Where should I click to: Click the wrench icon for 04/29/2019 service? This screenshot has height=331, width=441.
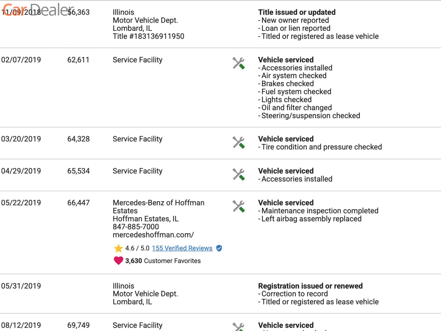238,174
